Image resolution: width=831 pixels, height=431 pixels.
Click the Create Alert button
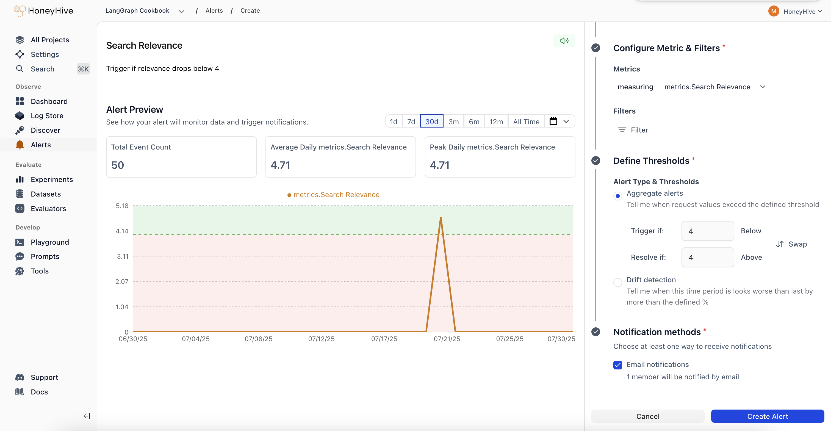point(767,416)
